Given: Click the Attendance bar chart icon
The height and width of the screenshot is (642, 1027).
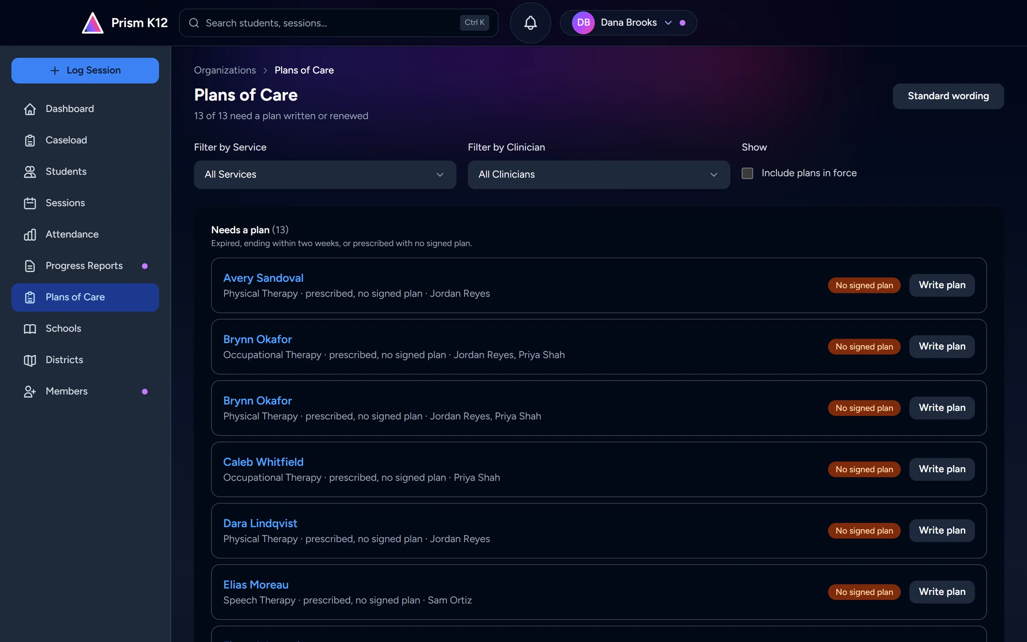Looking at the screenshot, I should point(30,234).
